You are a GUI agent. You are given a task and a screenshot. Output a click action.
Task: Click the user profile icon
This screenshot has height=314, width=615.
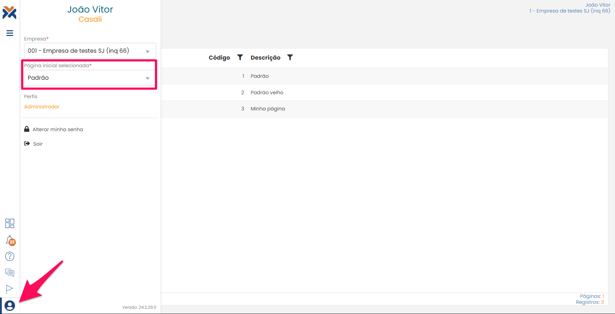point(10,306)
